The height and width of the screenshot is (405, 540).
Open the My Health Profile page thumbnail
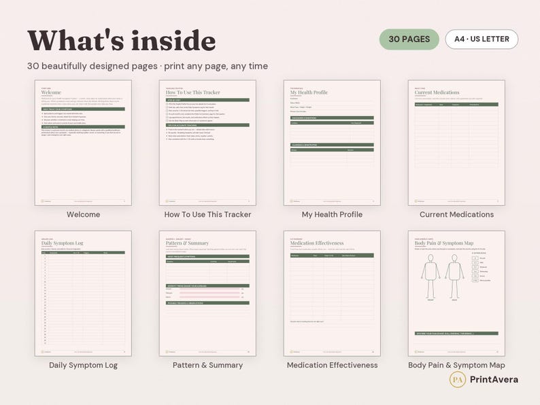point(332,143)
